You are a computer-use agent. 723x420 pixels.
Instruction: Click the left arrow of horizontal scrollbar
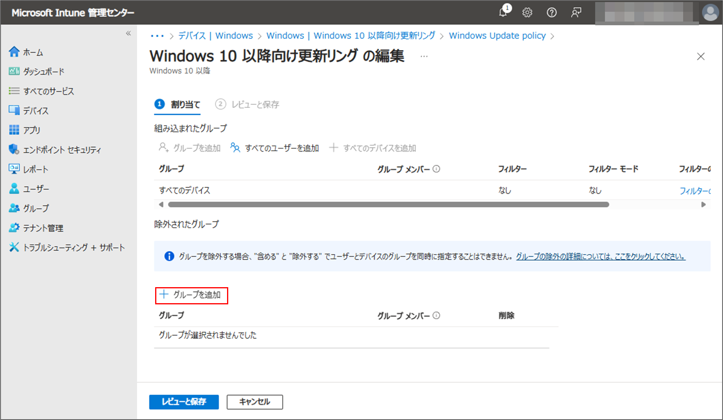161,204
